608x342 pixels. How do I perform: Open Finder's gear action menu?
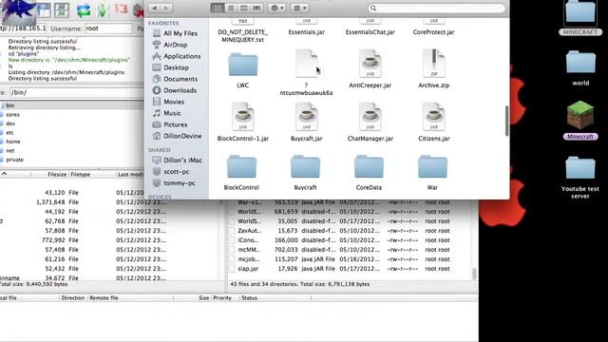[276, 8]
